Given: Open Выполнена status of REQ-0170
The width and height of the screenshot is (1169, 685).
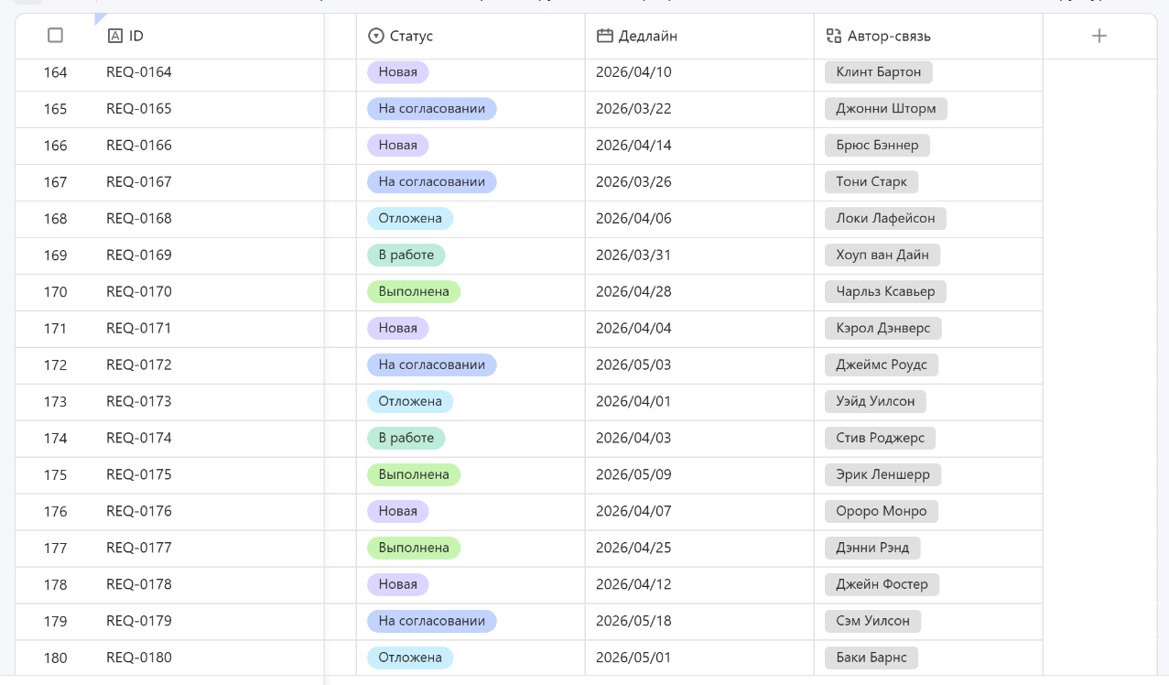Looking at the screenshot, I should (x=414, y=292).
